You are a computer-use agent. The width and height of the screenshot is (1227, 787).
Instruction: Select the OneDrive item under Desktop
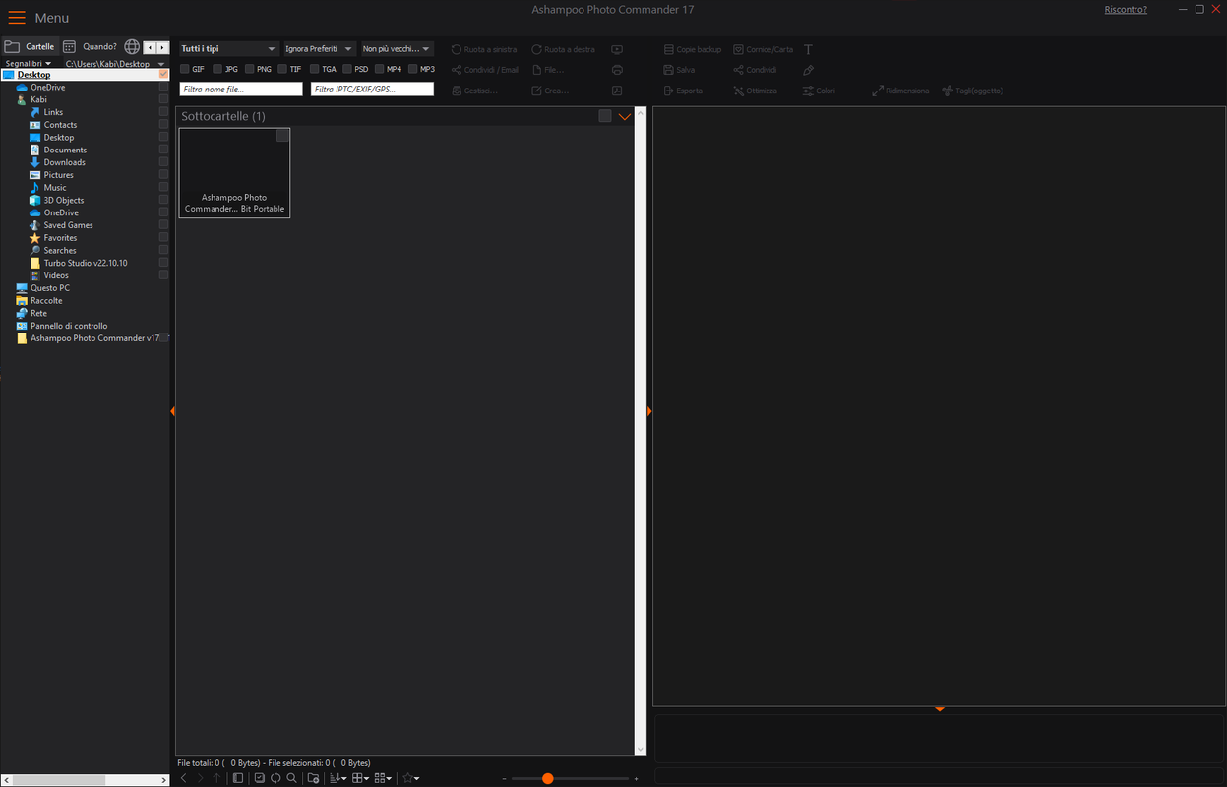(47, 88)
